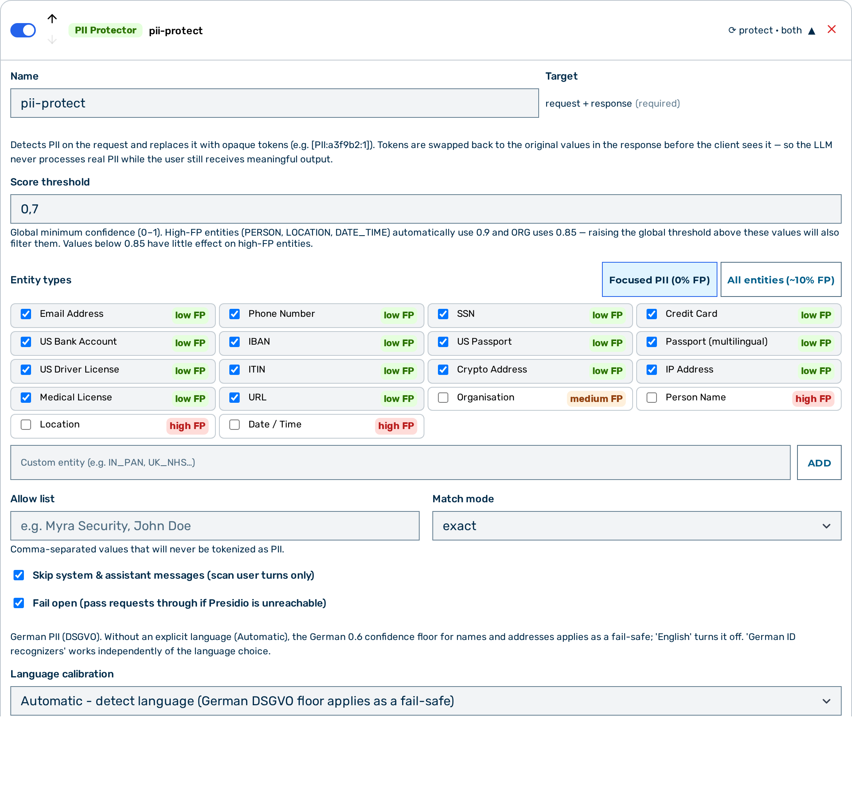
Task: Toggle the IBAN entity checkbox
Action: pyautogui.click(x=234, y=342)
